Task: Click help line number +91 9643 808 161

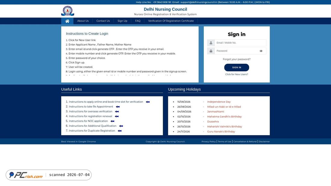Action: coord(162,2)
